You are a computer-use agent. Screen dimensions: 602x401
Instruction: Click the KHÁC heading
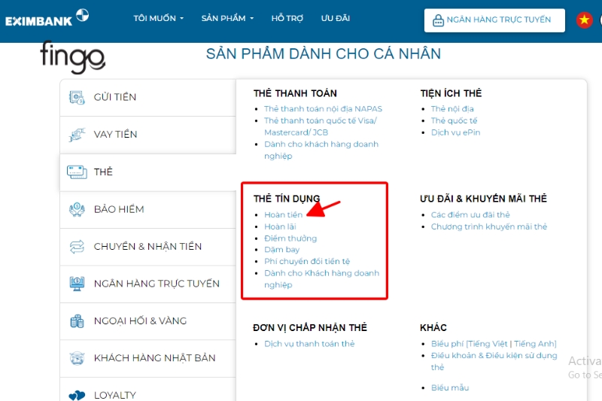(x=433, y=328)
